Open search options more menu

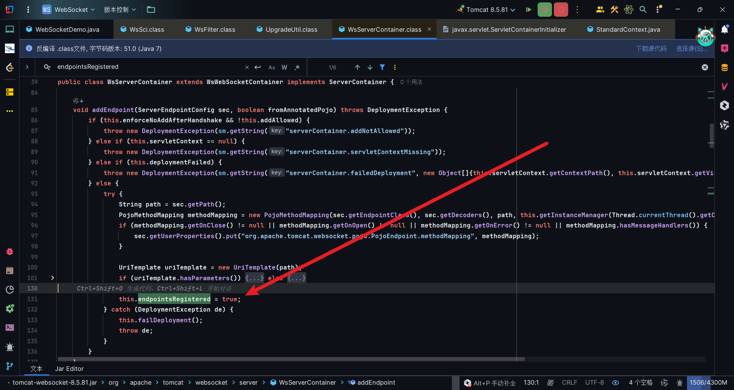click(x=395, y=67)
